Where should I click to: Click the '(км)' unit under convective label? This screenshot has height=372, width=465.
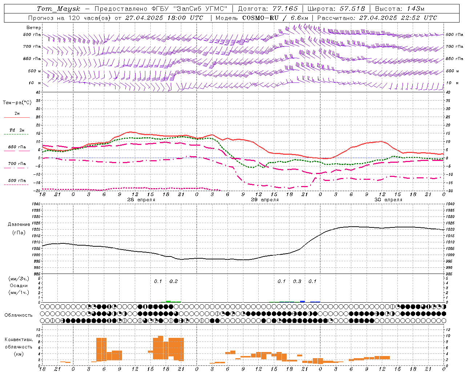click(x=19, y=354)
